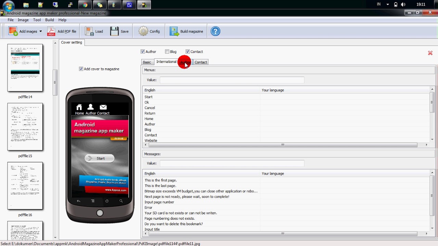The image size is (438, 246).
Task: Click the notepad icon in the taskbar
Action: coord(41,5)
